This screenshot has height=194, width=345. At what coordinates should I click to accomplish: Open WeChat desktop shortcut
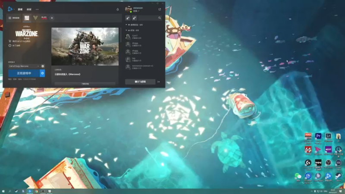pos(298,177)
